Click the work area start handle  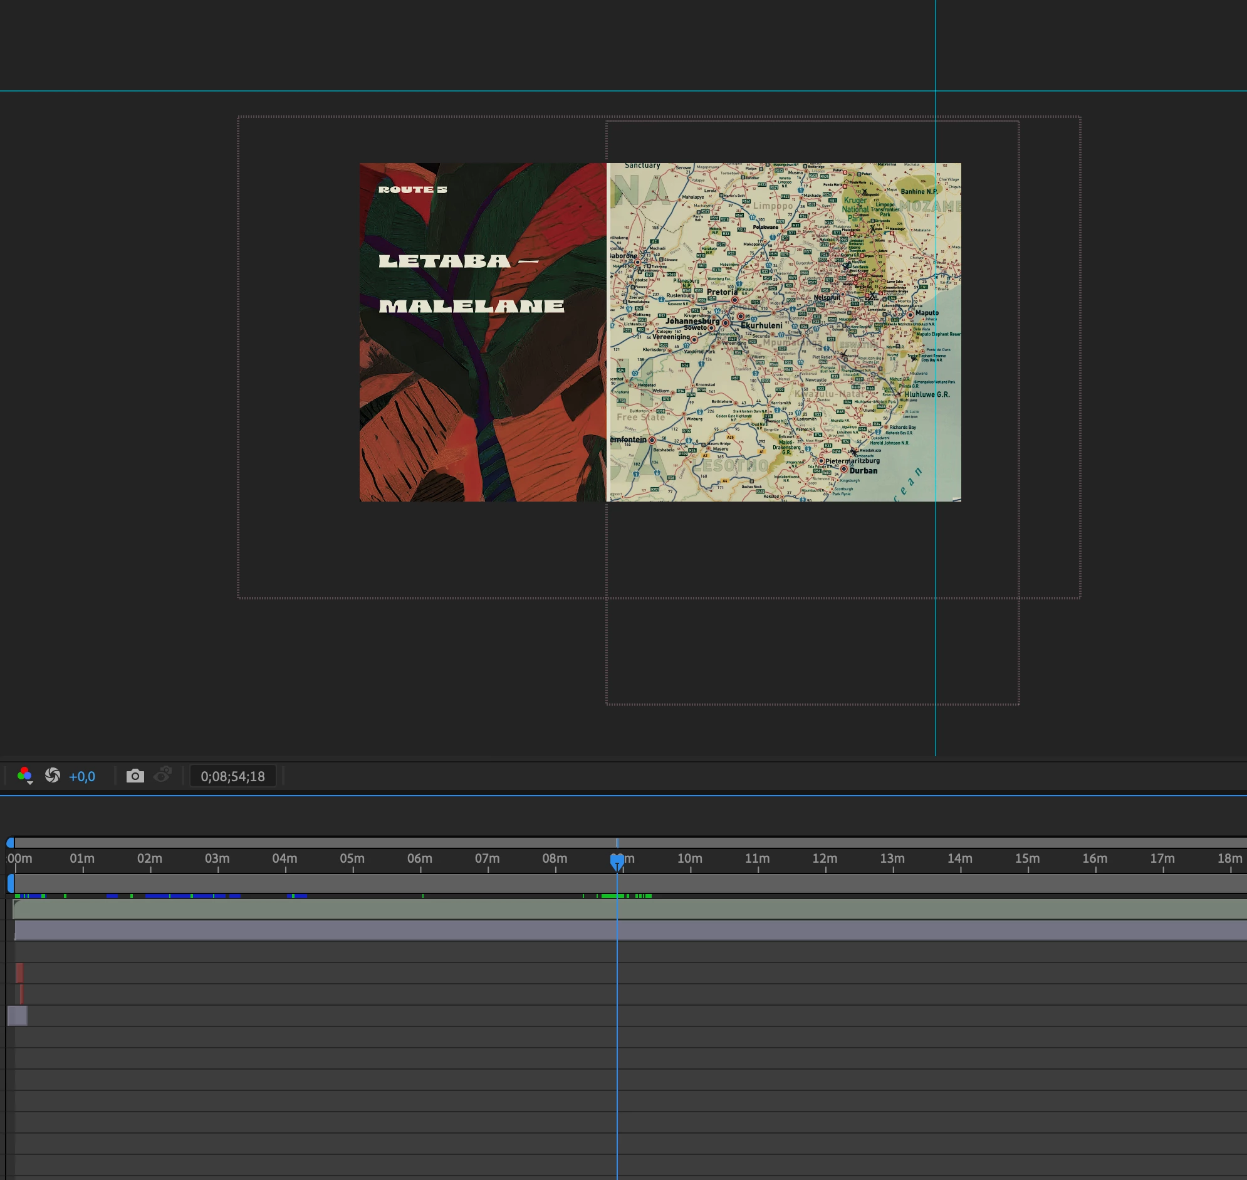(11, 883)
